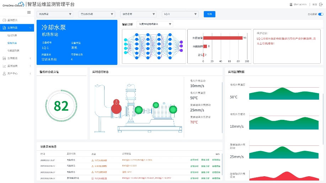
Task: Collapse sidebar with the hamburger menu icon
Action: coord(29,12)
